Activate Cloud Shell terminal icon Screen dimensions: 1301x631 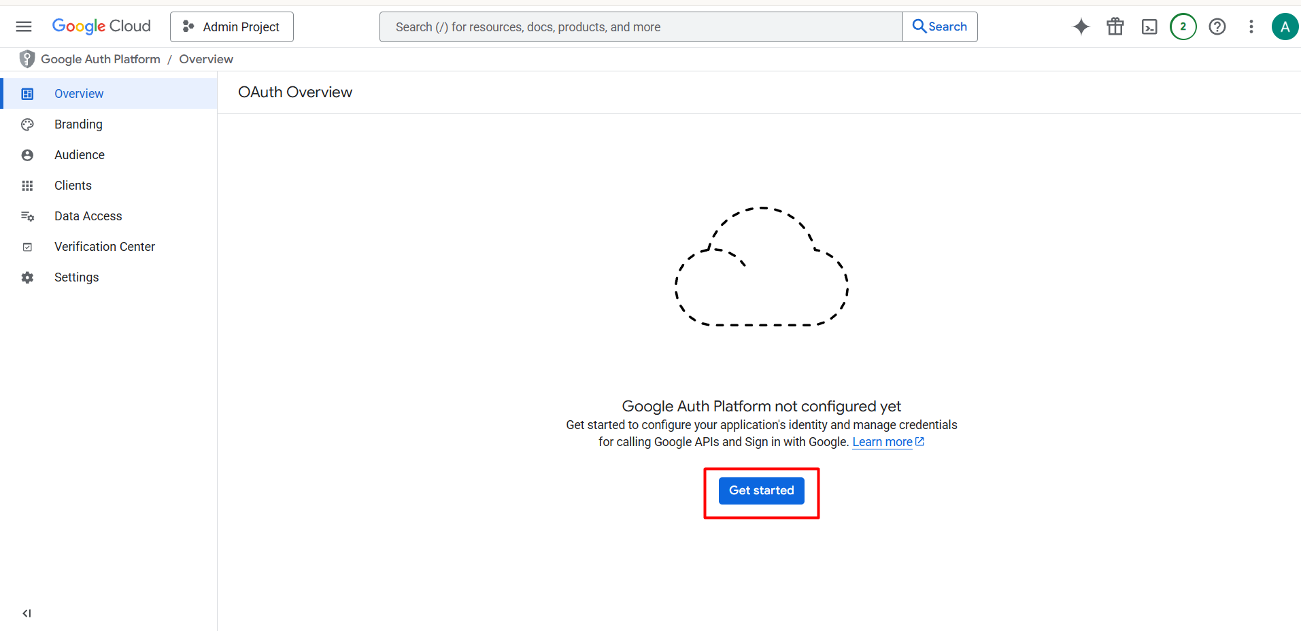coord(1149,27)
